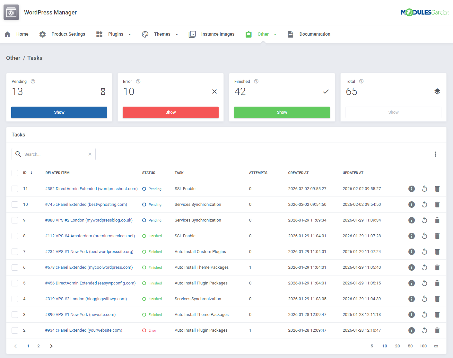
Task: Check the select-all checkbox in table header
Action: pos(15,173)
